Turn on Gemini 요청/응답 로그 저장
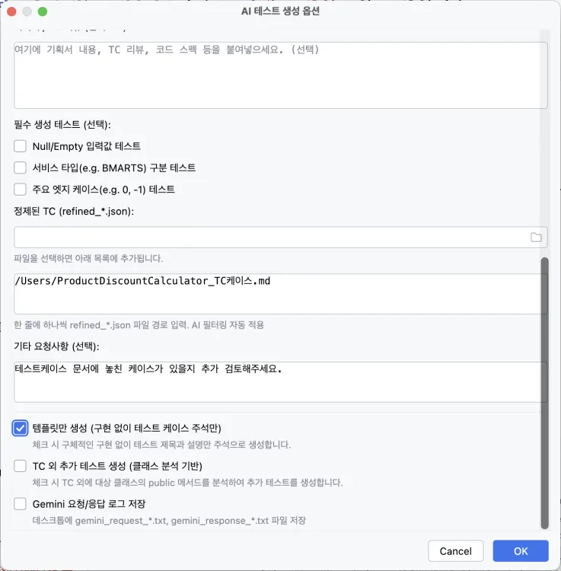 click(x=21, y=504)
